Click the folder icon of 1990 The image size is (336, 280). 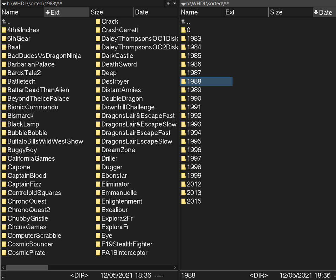click(184, 98)
